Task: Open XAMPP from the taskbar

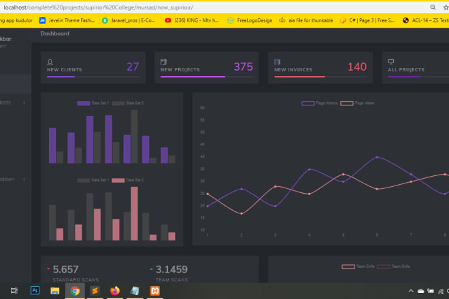Action: pos(155,291)
